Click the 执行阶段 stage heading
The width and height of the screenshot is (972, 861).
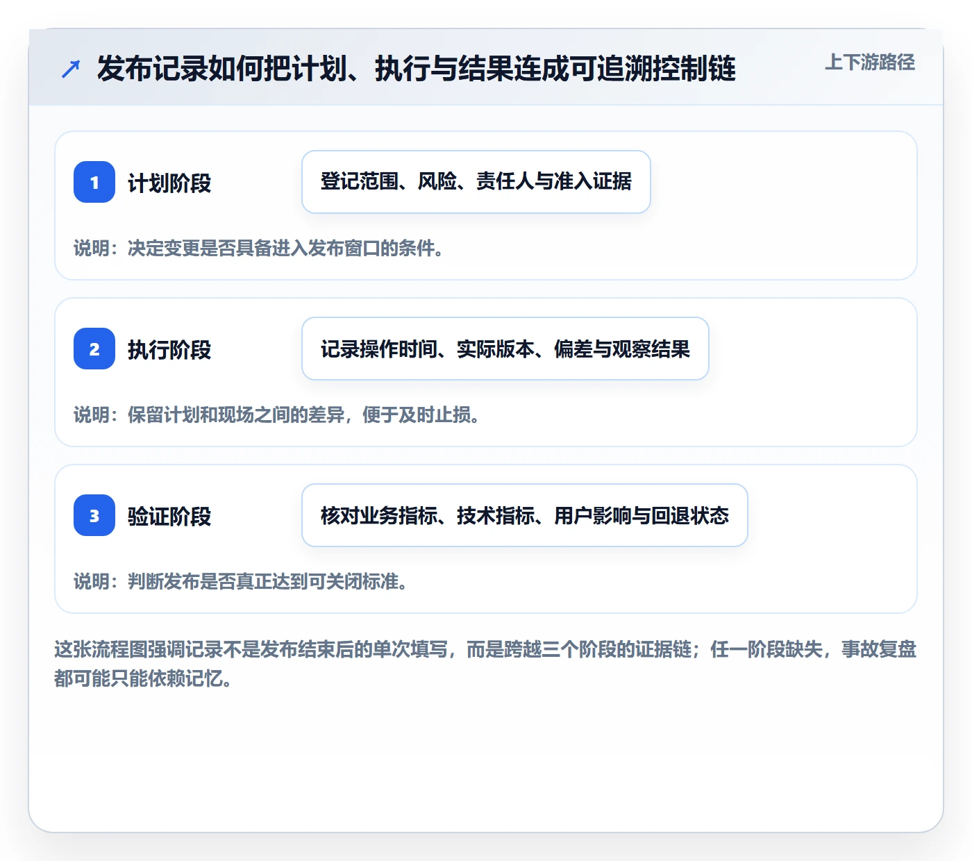[169, 349]
